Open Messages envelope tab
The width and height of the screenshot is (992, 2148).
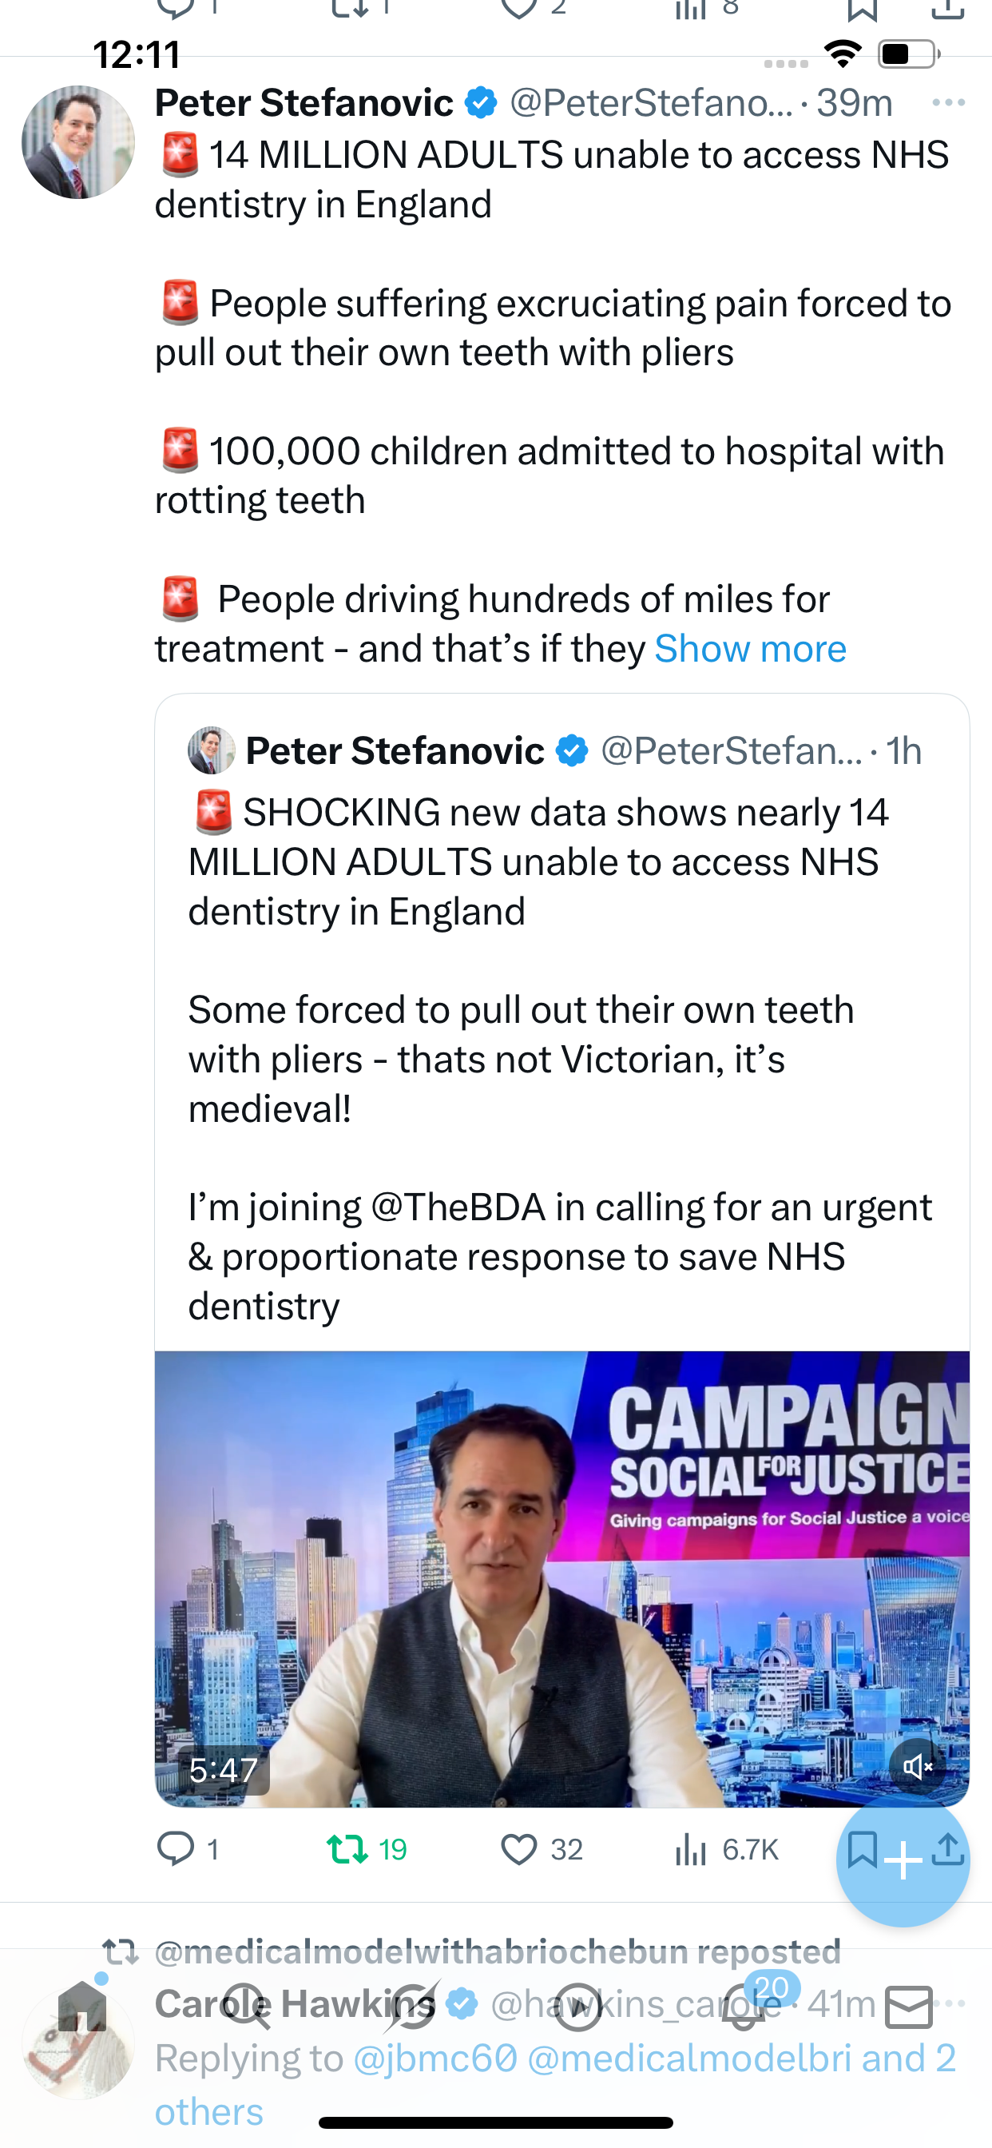point(909,2007)
